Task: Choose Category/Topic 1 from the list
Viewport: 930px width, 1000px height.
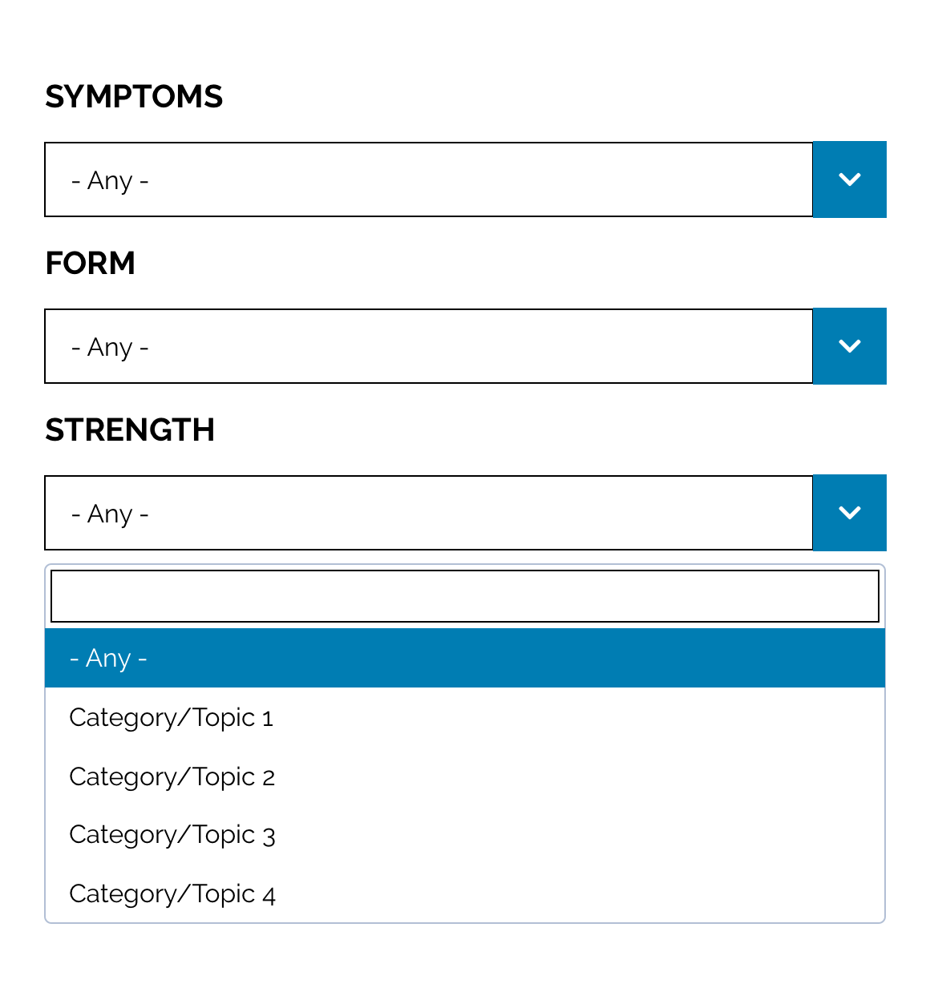Action: pyautogui.click(x=465, y=717)
